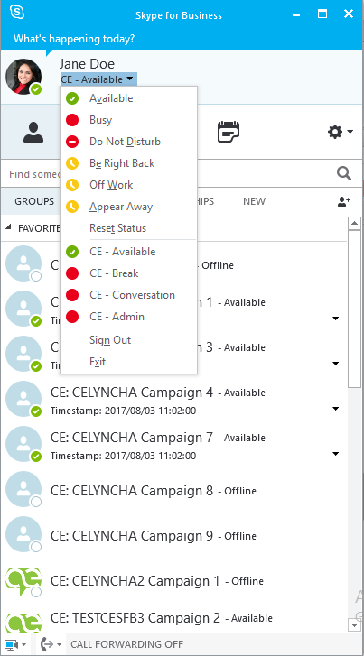Open TESTCESFB3 Campaign 2 contact

pos(173,619)
